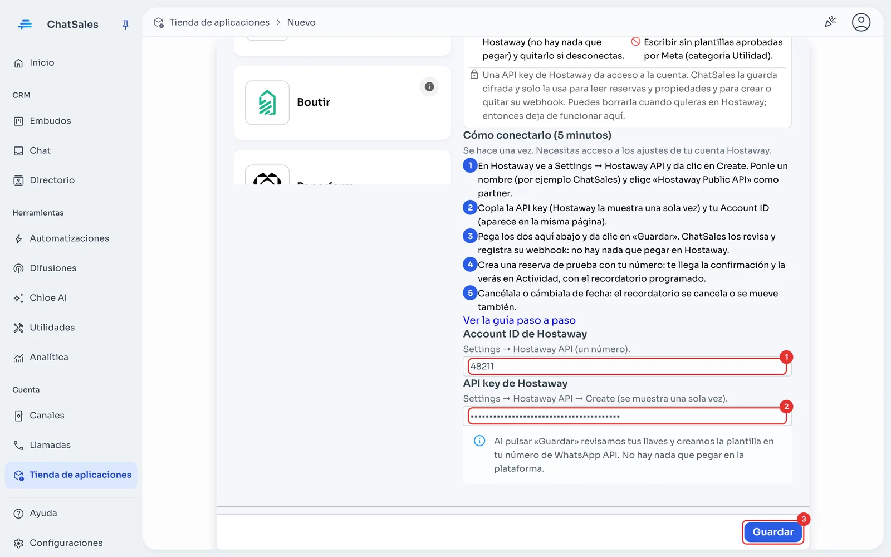The height and width of the screenshot is (557, 891).
Task: Click the 'Cuenta' sidebar section header
Action: click(26, 390)
